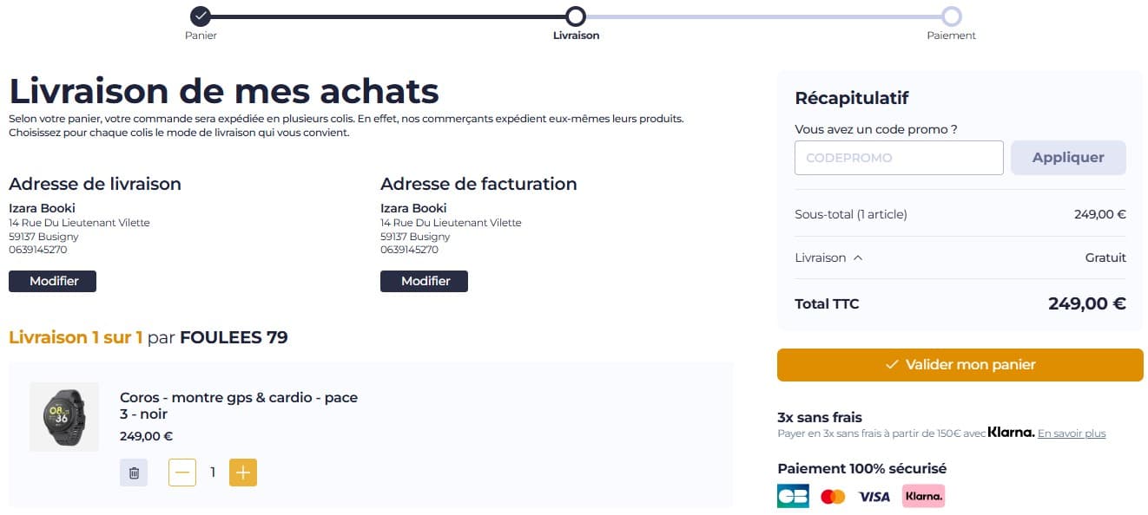Go back to the Panier step
This screenshot has width=1148, height=515.
(201, 16)
